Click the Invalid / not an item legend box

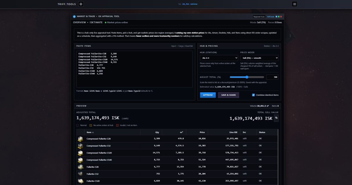pyautogui.click(x=117, y=125)
